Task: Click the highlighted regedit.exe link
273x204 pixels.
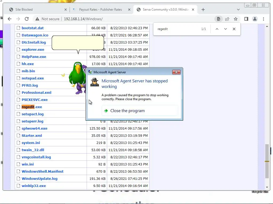Action: point(32,107)
